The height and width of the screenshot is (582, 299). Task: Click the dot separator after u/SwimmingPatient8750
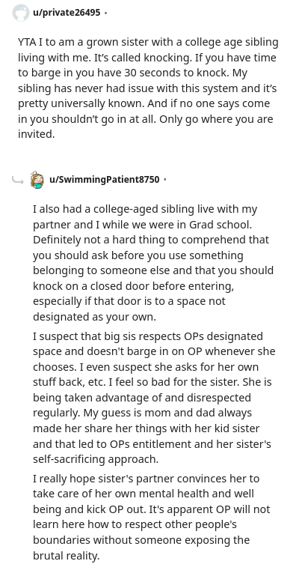(165, 180)
